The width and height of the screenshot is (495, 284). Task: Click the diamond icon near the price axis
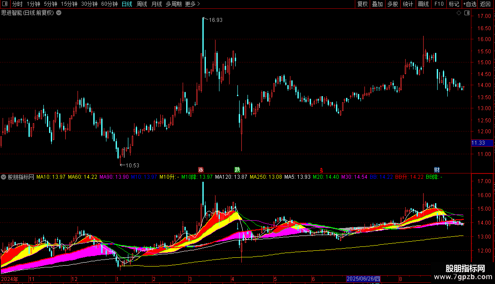coord(459,13)
